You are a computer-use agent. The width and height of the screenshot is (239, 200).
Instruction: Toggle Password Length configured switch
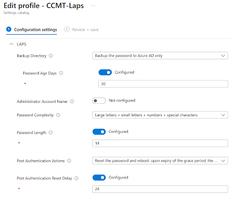99,132
